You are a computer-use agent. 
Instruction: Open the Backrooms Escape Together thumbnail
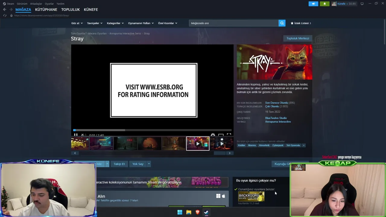coord(251,197)
